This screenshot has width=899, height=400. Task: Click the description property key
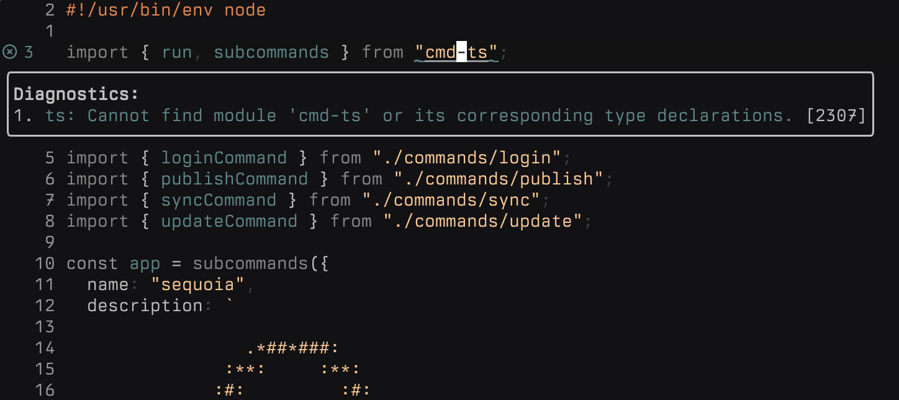click(x=145, y=306)
